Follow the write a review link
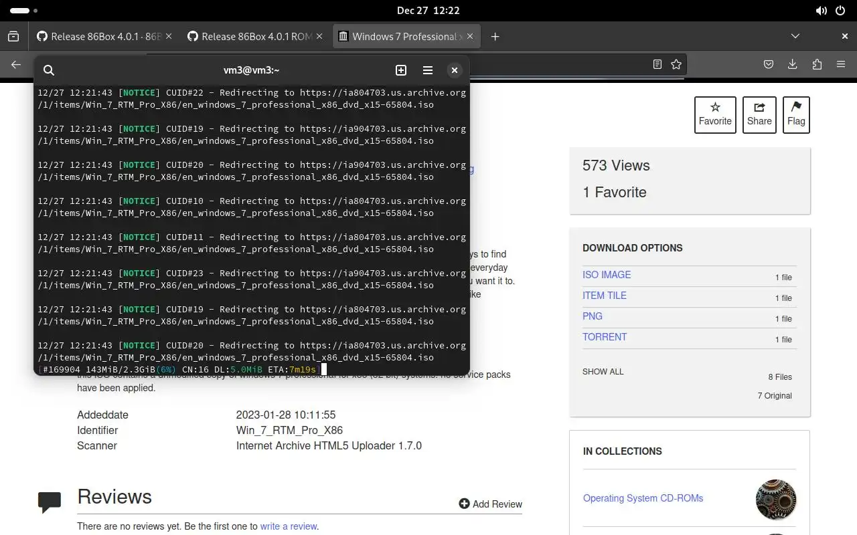Viewport: 857px width, 535px height. point(289,526)
